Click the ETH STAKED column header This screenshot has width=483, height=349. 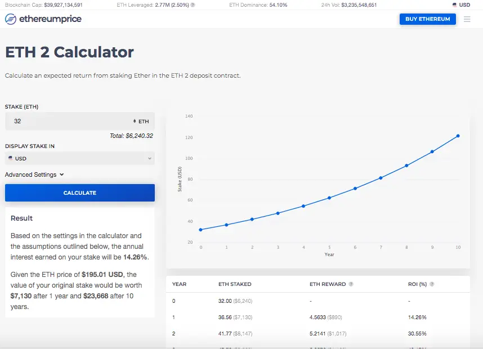235,284
